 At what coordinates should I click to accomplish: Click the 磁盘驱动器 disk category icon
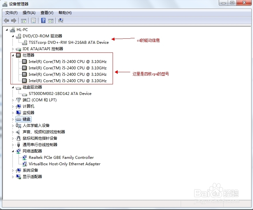tap(19, 88)
